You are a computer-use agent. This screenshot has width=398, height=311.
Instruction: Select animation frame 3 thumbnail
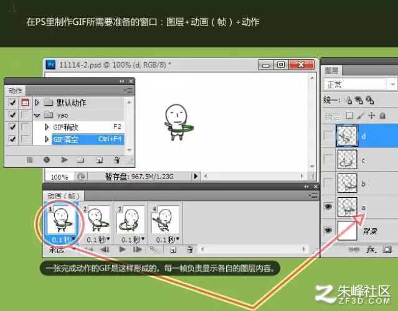pos(131,220)
